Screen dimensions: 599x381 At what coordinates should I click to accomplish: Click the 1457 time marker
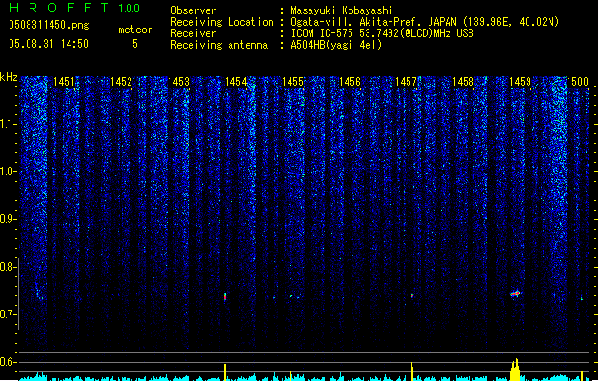(406, 82)
